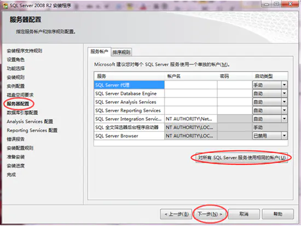Open startup type dropdown for SQL Server 代理
Screen dimensions: 301x226
[284, 85]
